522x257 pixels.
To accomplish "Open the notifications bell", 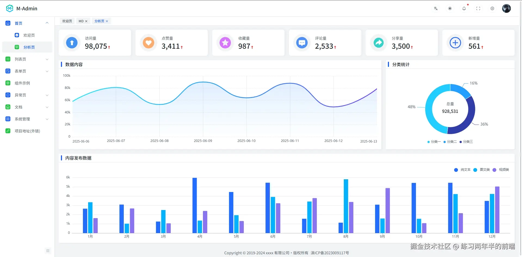I will point(464,8).
